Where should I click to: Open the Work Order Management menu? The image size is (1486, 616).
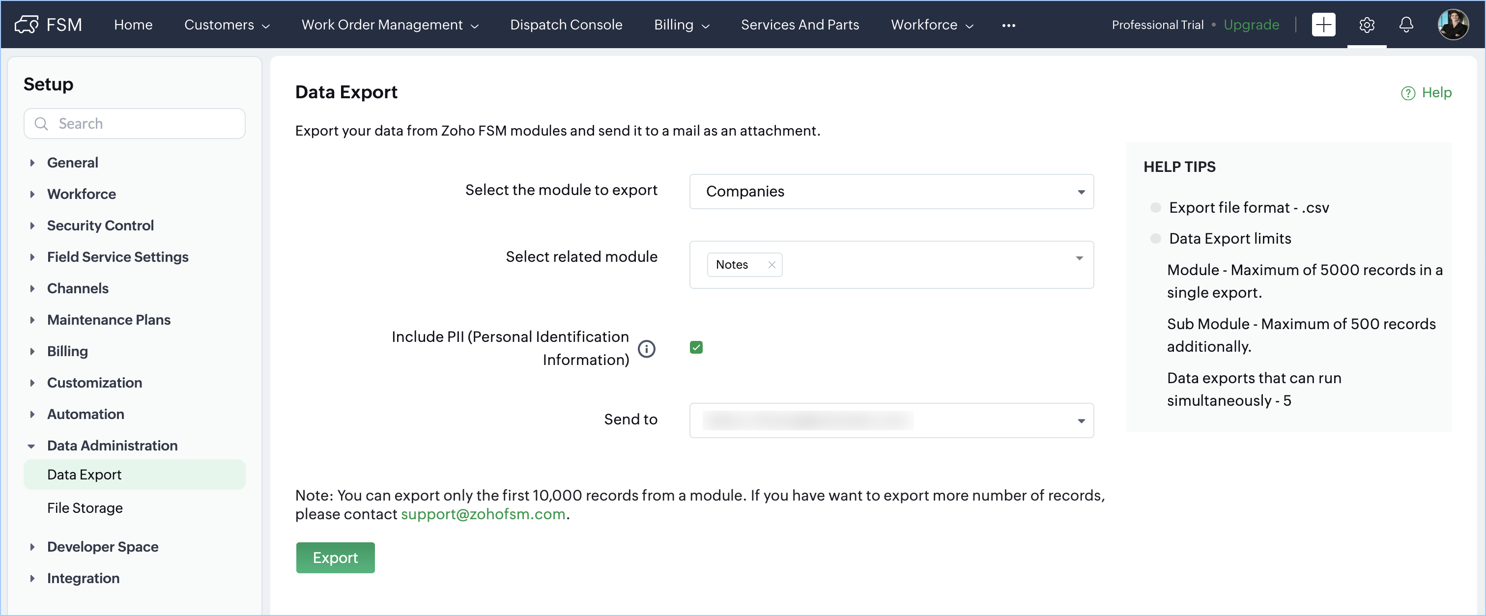coord(389,25)
